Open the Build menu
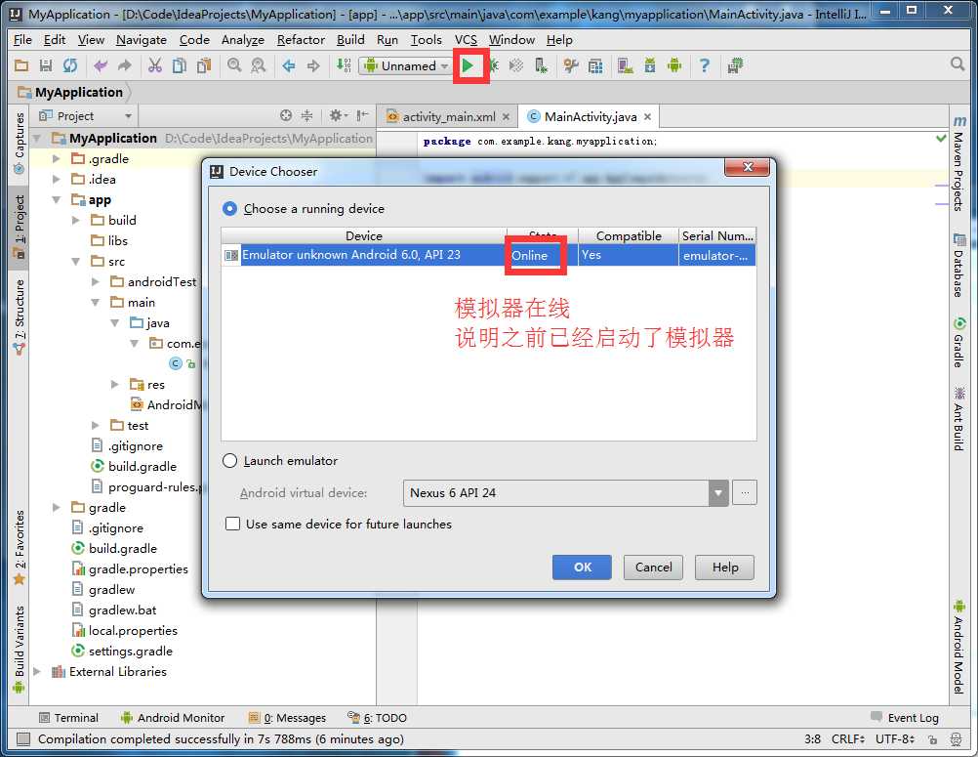The image size is (978, 757). (x=350, y=39)
